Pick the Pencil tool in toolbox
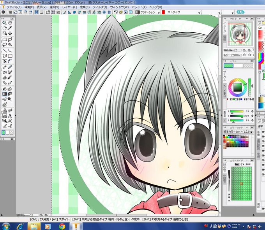 pos(10,67)
